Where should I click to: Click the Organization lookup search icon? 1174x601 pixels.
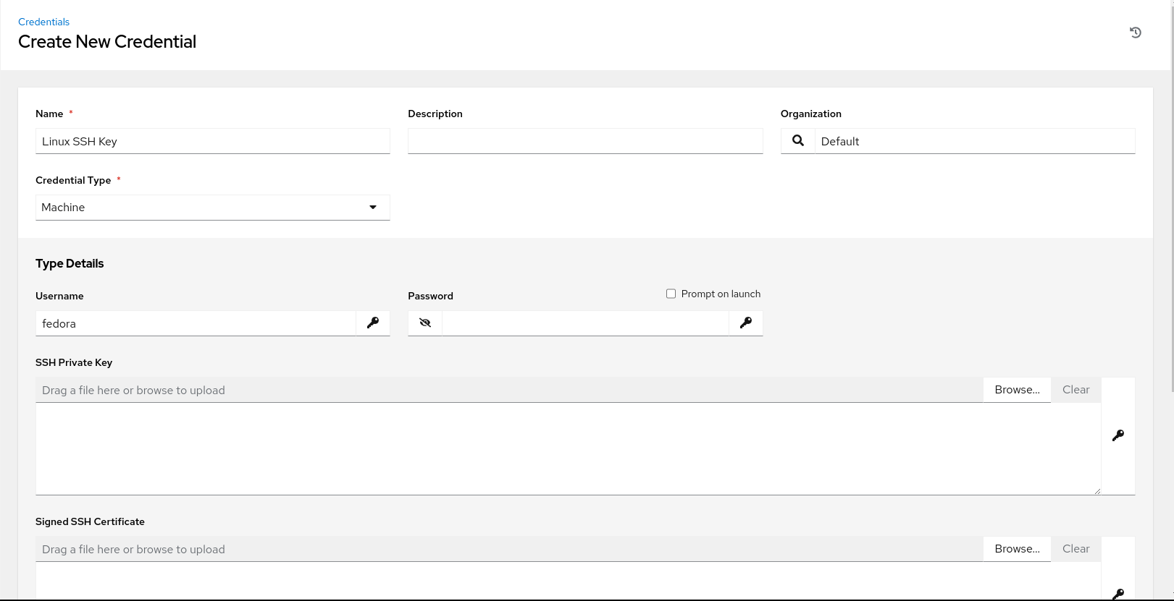coord(797,141)
